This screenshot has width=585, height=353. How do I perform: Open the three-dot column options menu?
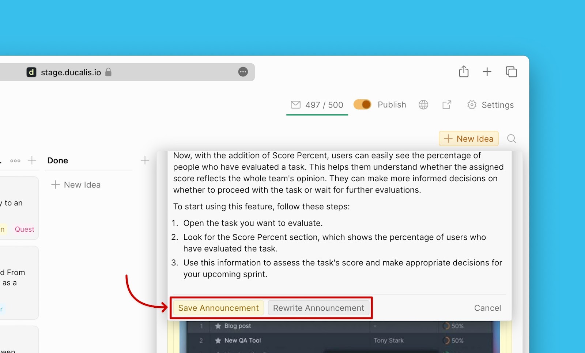(x=15, y=161)
